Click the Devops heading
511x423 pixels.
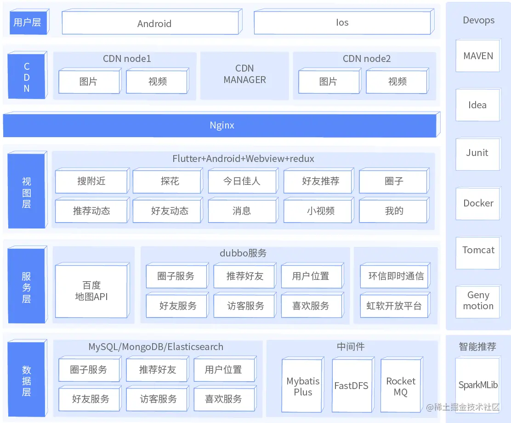[478, 20]
